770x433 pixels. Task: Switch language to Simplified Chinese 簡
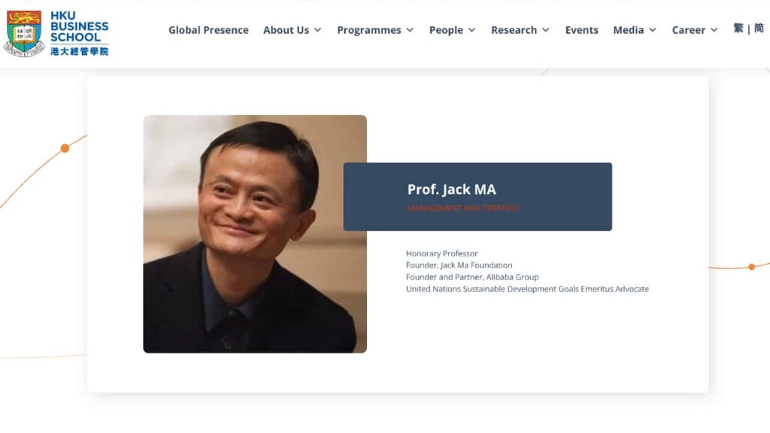tap(759, 28)
